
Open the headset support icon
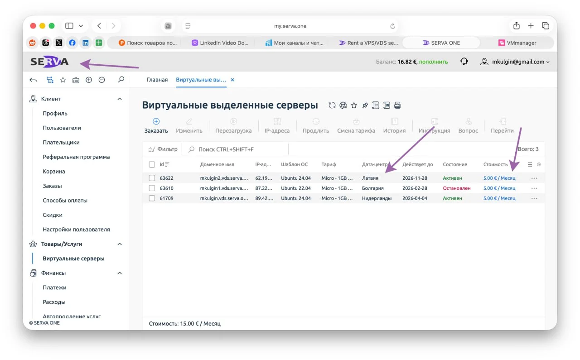464,62
